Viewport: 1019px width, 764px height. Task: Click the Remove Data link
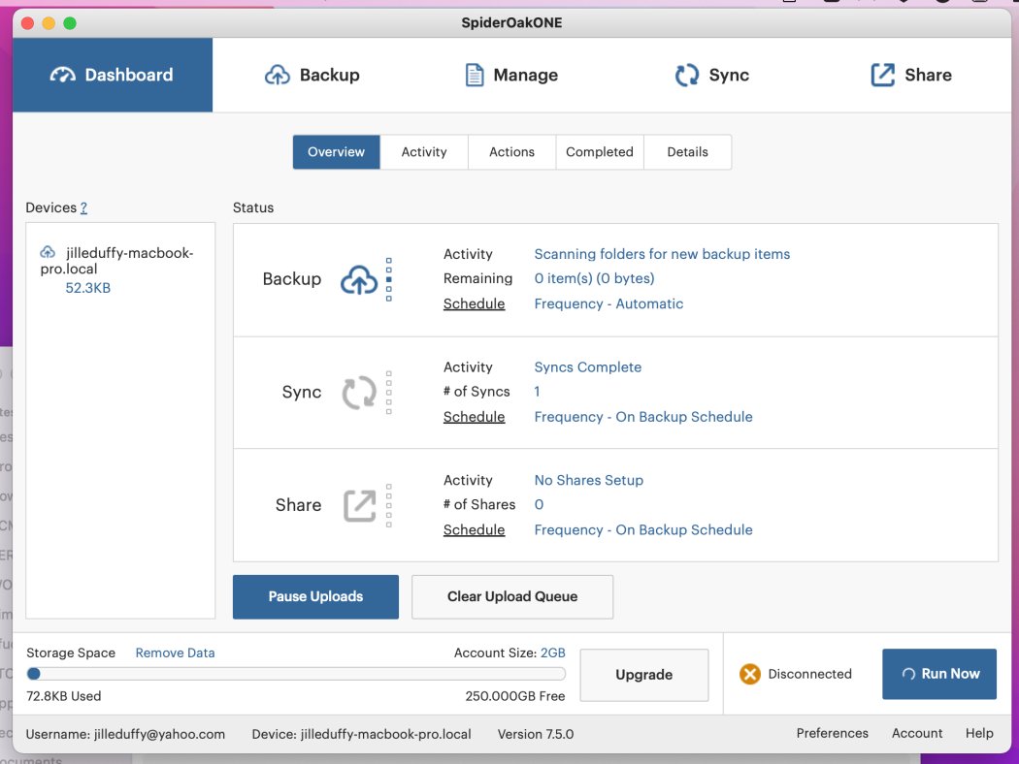(175, 653)
